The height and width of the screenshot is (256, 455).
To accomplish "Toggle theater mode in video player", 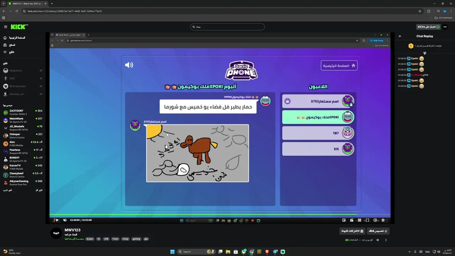I will point(359,220).
